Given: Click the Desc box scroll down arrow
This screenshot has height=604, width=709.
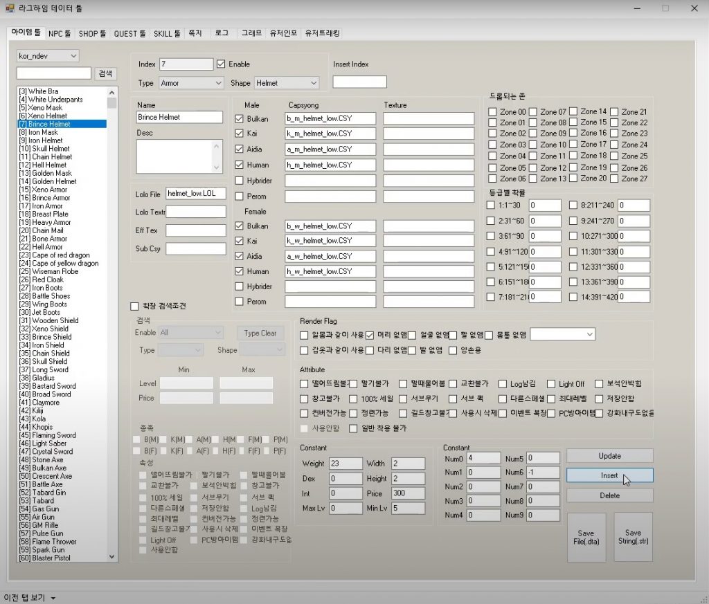Looking at the screenshot, I should click(x=217, y=167).
